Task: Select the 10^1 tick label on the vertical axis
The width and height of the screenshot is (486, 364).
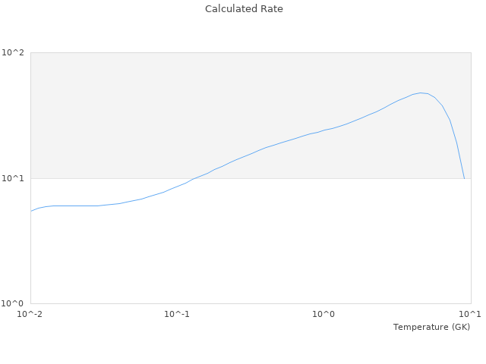Action: [13, 179]
